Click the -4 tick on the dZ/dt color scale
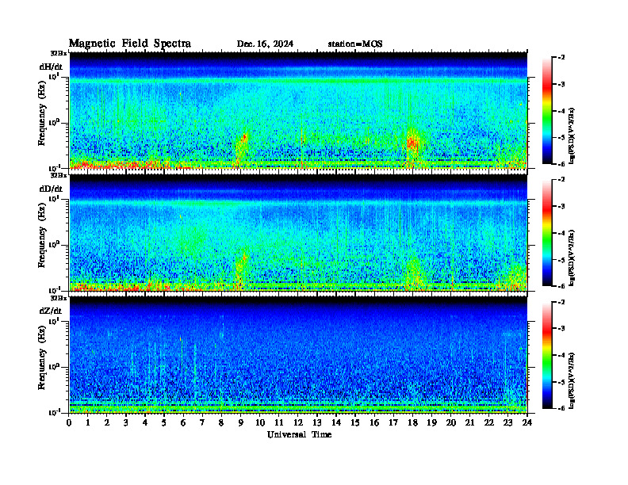Screen dimensions: 628x485 561,355
